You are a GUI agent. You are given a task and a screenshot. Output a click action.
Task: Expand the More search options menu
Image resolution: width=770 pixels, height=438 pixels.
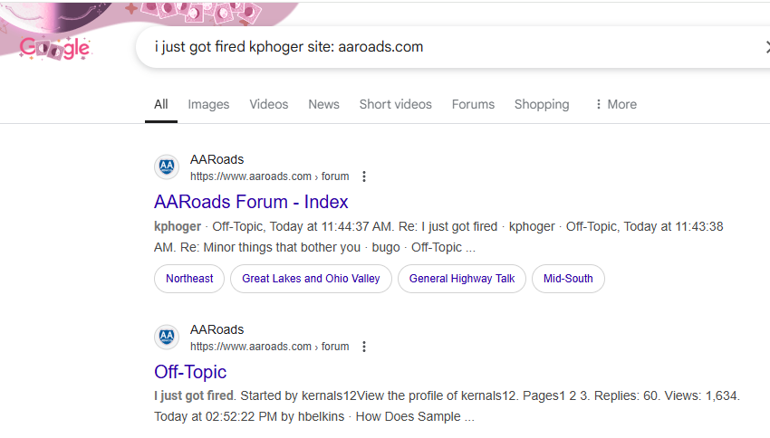pos(616,104)
